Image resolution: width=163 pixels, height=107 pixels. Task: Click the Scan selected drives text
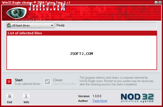28,84
